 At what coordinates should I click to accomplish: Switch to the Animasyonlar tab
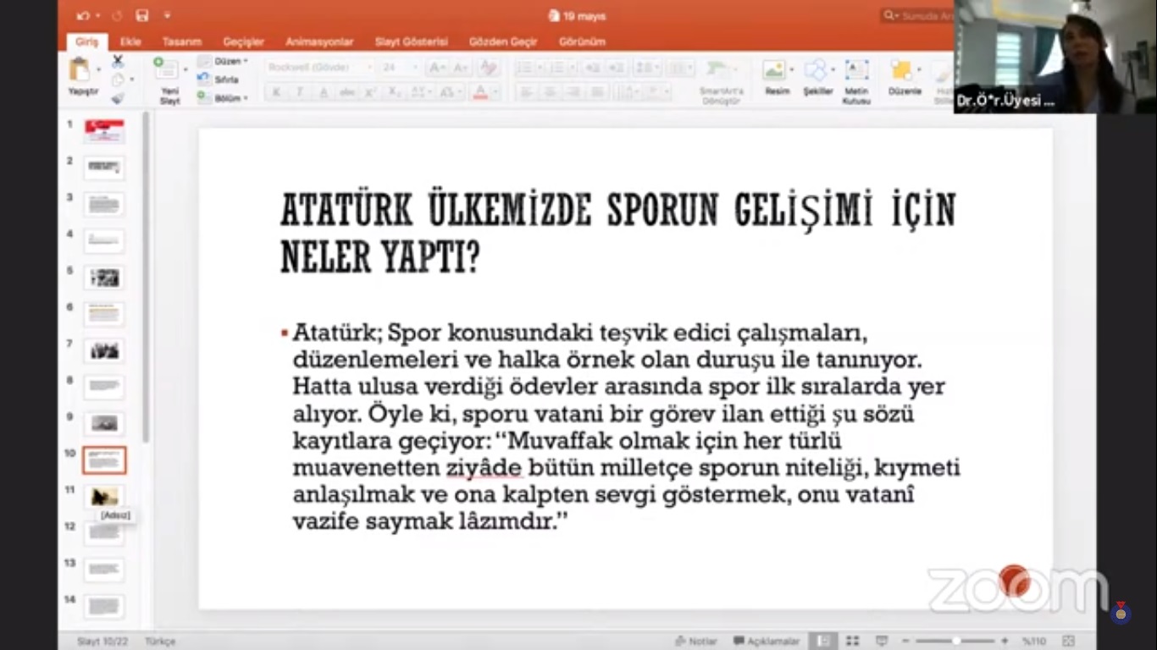pos(319,41)
